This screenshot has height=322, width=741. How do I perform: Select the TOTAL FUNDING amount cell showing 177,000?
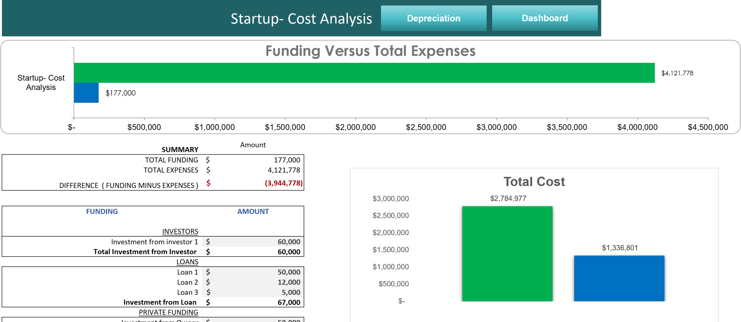point(287,160)
